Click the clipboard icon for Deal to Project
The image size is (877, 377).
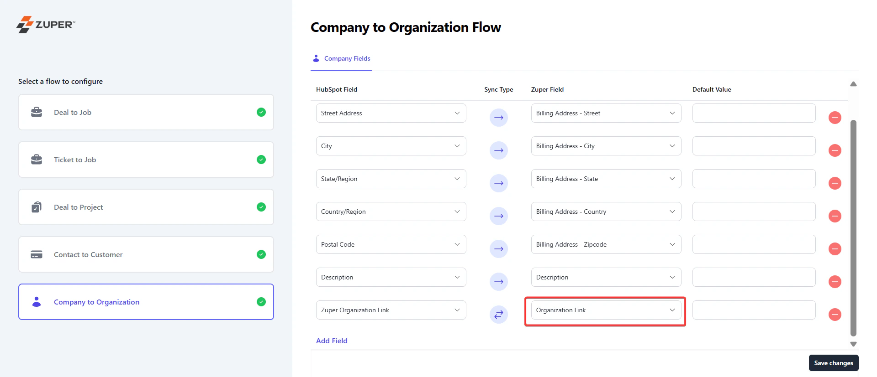tap(37, 207)
